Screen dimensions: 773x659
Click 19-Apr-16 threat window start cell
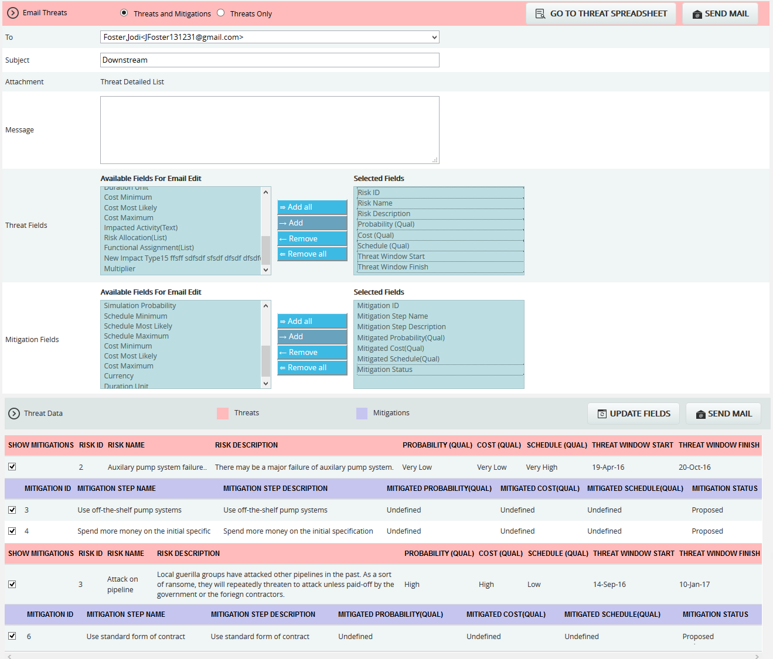[x=608, y=467]
